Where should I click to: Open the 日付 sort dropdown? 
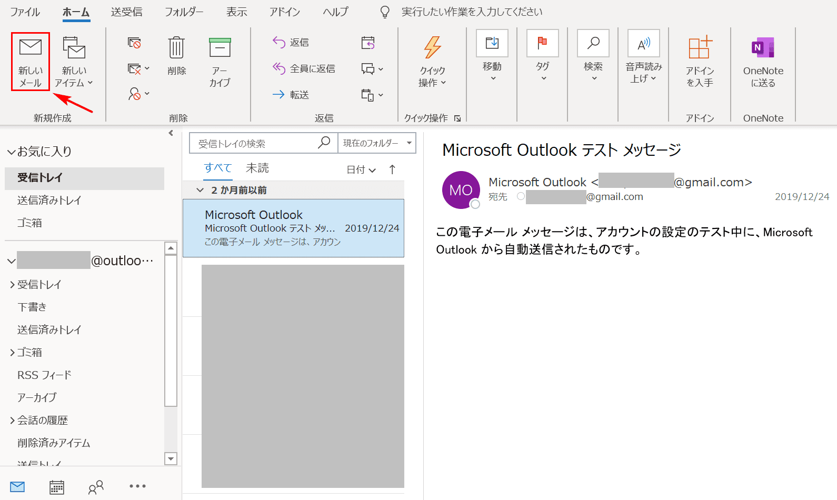[x=361, y=169]
